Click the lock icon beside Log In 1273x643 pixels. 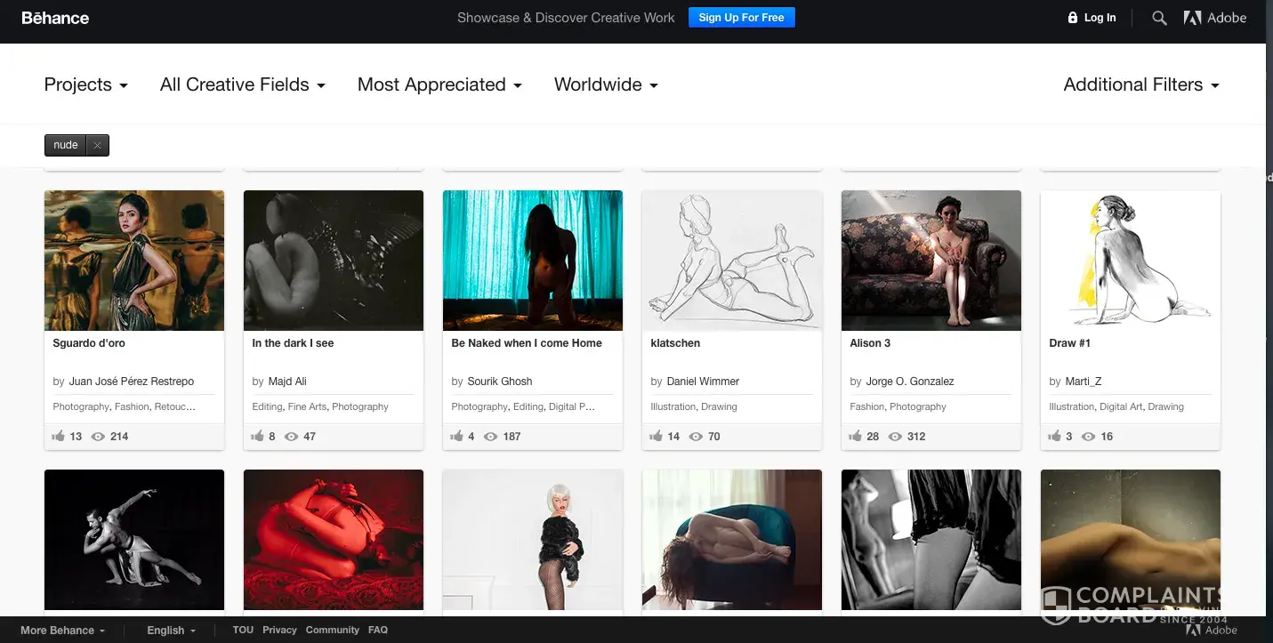[x=1073, y=18]
